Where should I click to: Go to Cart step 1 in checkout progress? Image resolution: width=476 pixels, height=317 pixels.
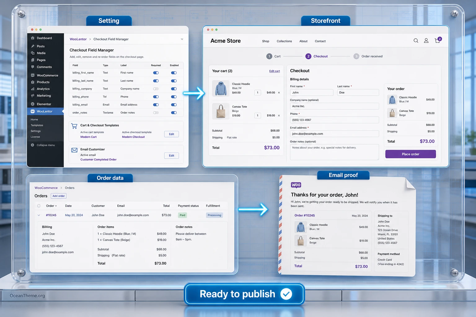coord(273,56)
